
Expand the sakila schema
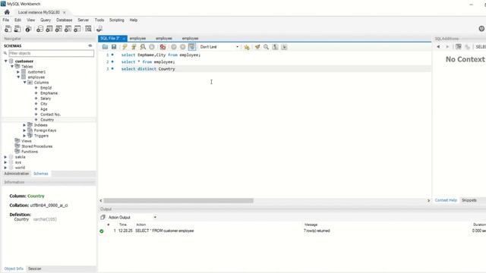(x=5, y=157)
